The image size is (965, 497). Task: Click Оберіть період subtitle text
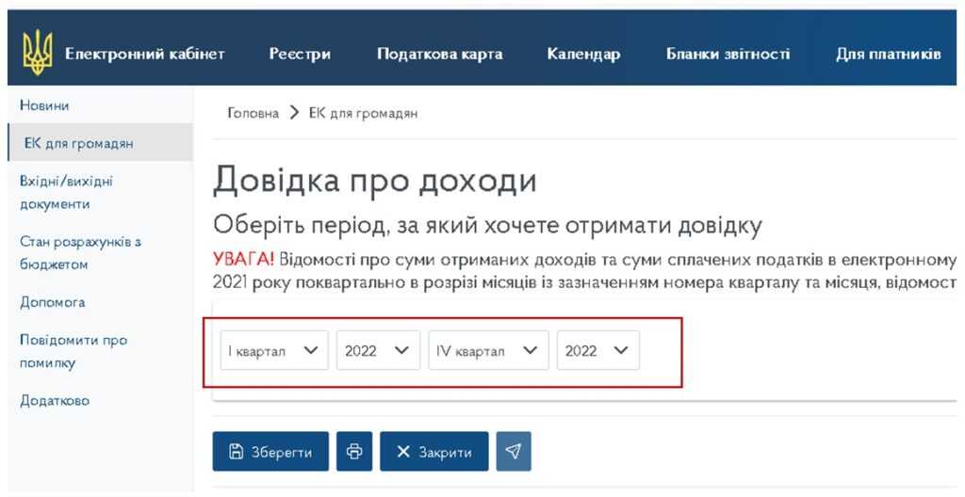487,226
